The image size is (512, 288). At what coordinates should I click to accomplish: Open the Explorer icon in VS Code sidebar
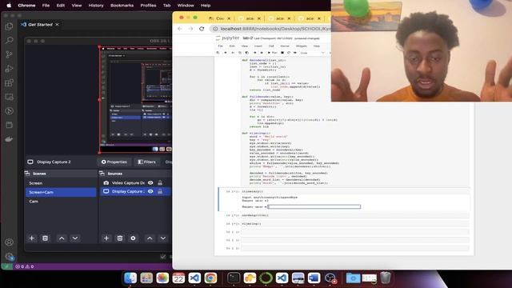9,26
